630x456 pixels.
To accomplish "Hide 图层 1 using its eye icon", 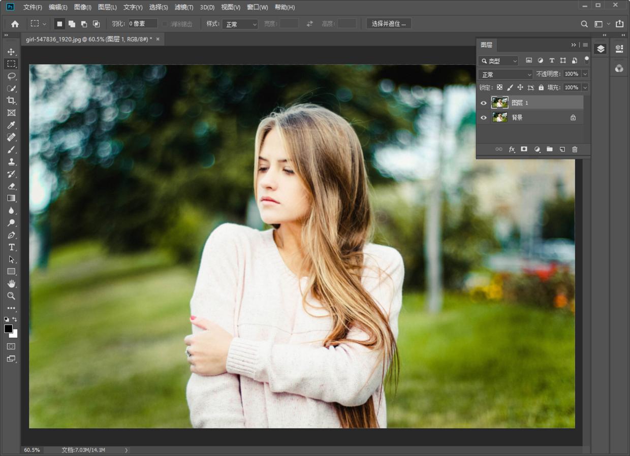I will (484, 103).
